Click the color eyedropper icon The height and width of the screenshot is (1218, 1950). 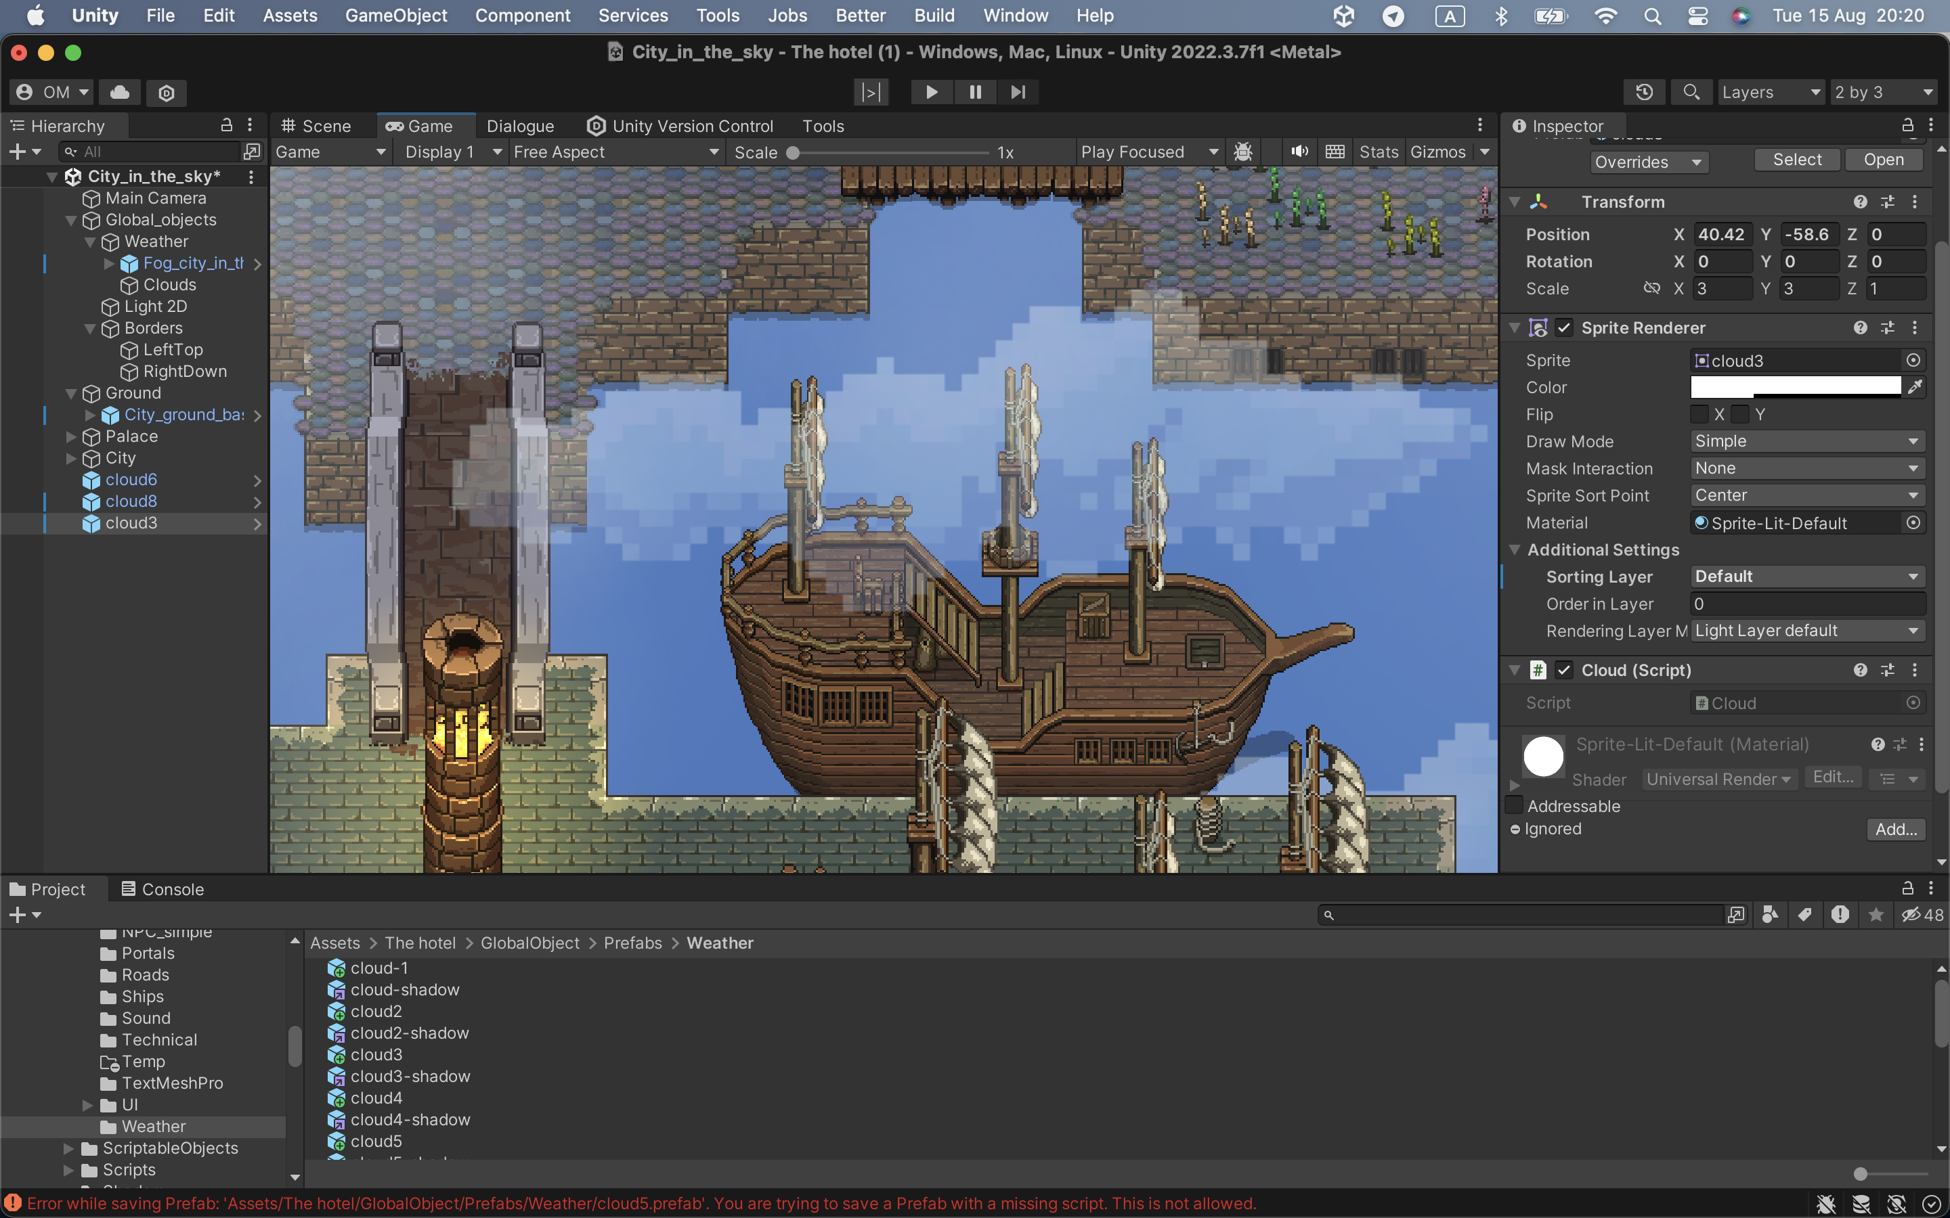(1915, 388)
